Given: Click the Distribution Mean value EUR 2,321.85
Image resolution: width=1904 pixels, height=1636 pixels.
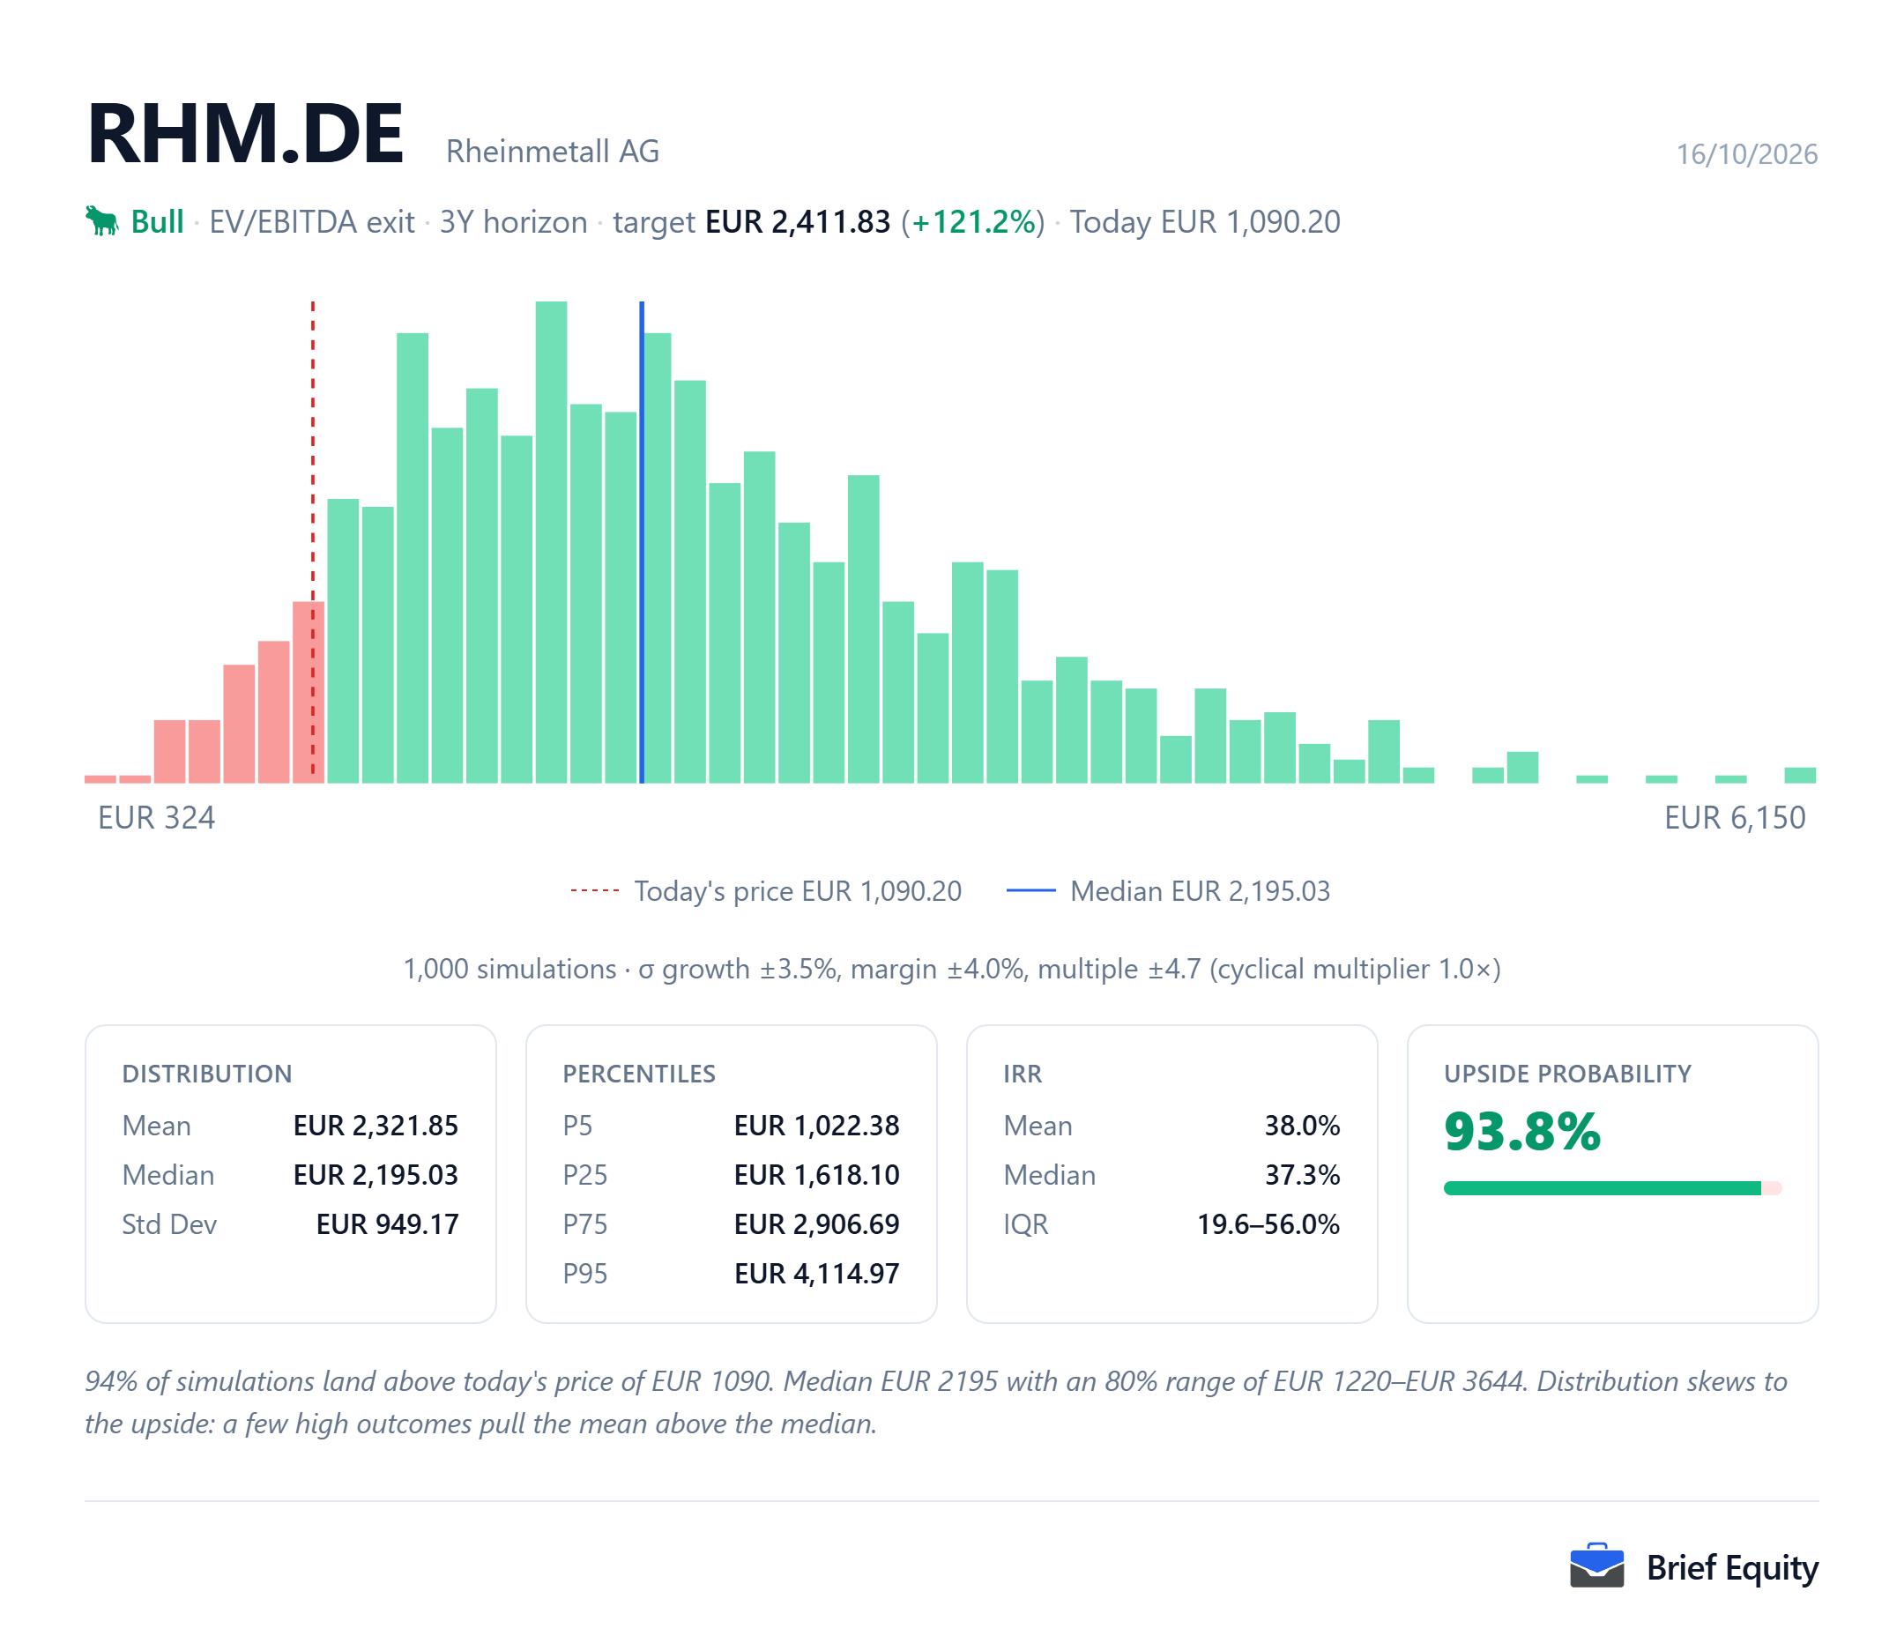Looking at the screenshot, I should (x=376, y=1126).
